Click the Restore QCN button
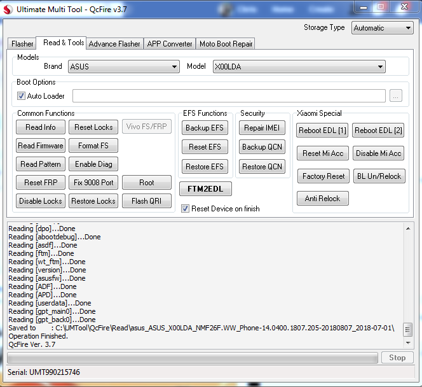 coord(262,167)
